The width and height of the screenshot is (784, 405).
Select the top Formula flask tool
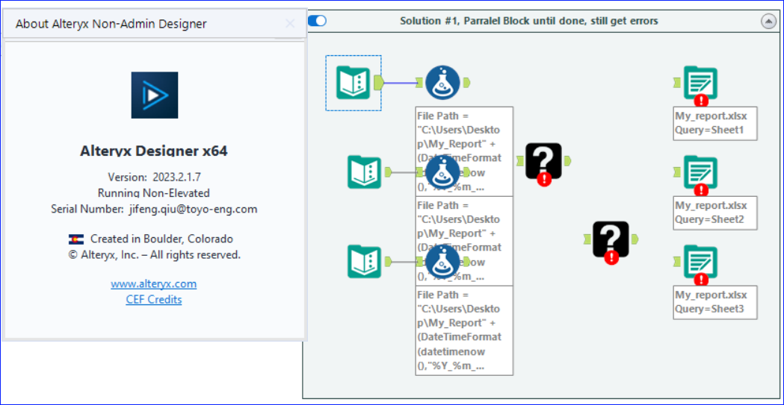pyautogui.click(x=442, y=83)
